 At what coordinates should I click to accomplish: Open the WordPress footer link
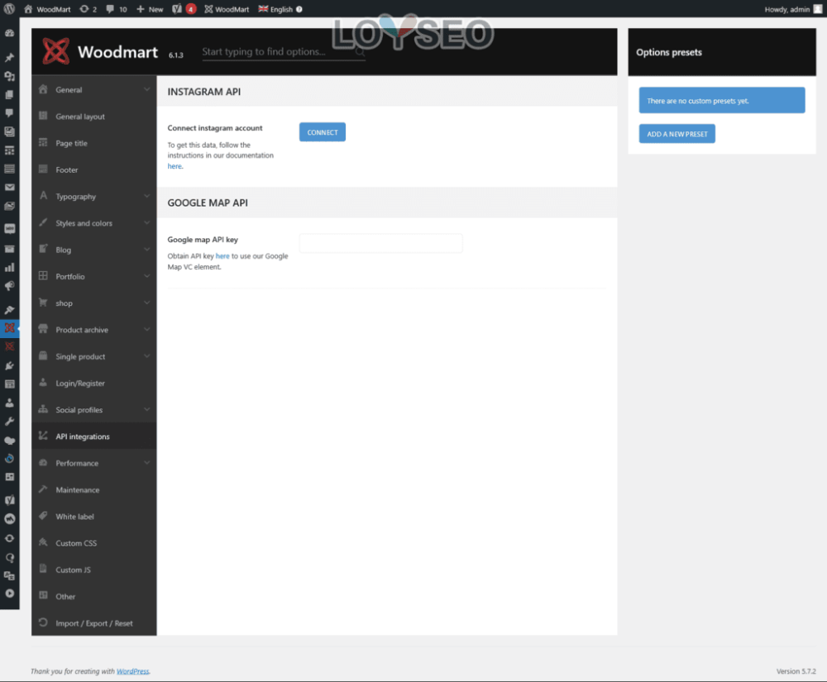(133, 671)
